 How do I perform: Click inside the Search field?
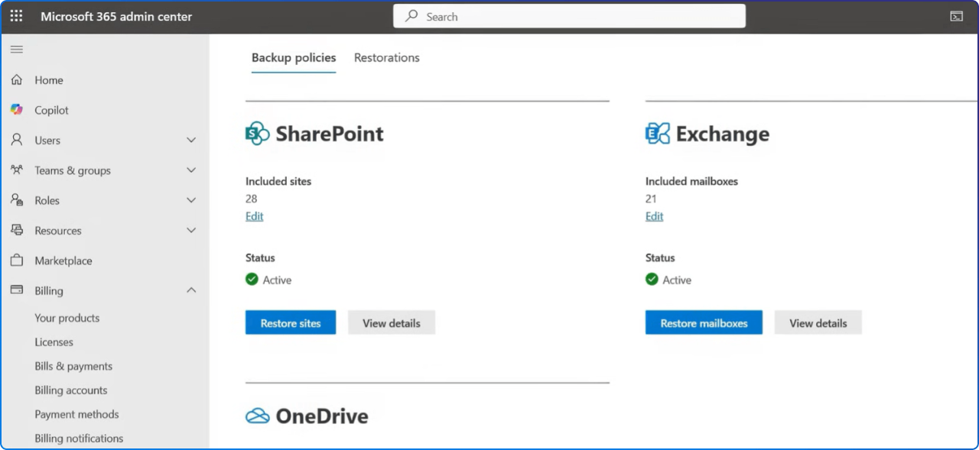(x=569, y=16)
